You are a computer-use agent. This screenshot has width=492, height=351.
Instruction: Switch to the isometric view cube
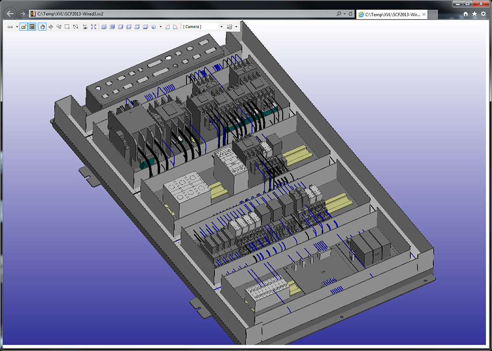tap(154, 27)
